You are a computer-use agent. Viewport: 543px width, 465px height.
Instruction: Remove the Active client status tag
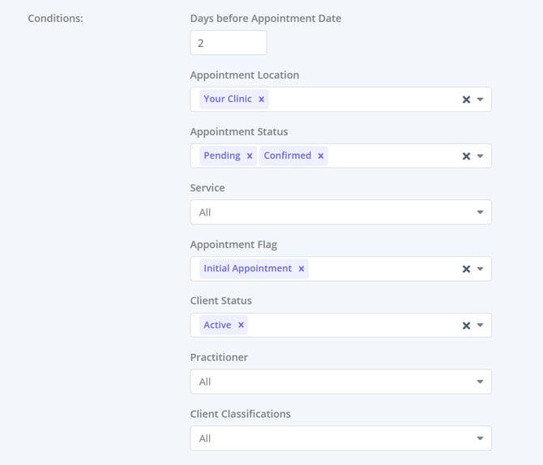241,326
